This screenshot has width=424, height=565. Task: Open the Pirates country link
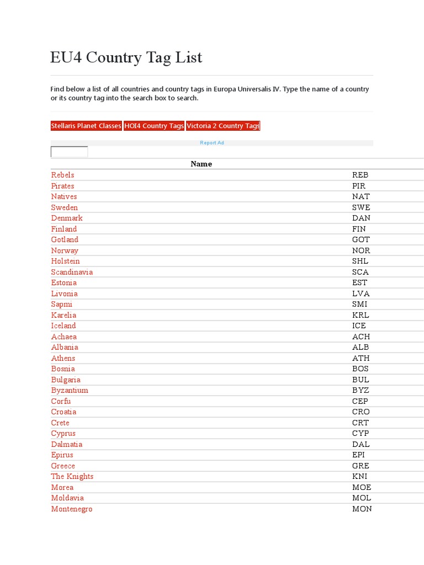(x=62, y=186)
